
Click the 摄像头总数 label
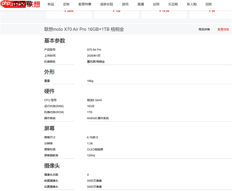click(x=51, y=175)
